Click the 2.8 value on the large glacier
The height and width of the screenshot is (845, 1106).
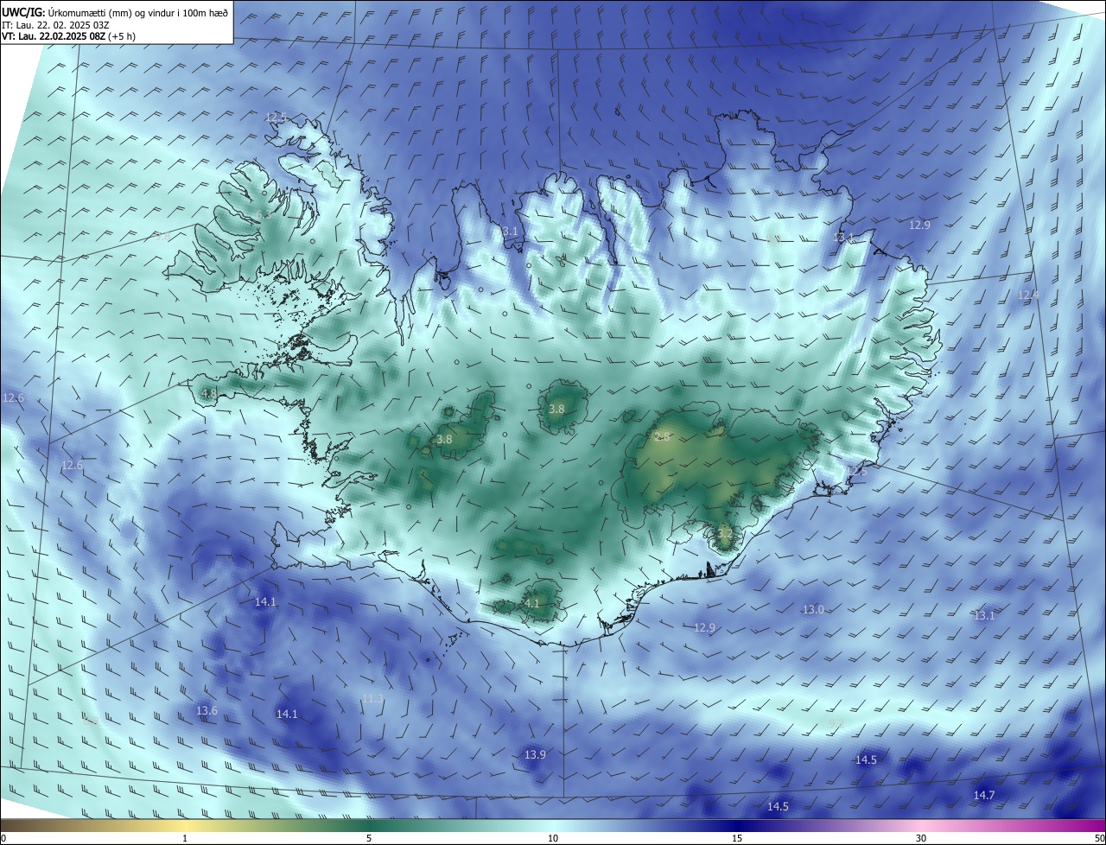tap(662, 437)
